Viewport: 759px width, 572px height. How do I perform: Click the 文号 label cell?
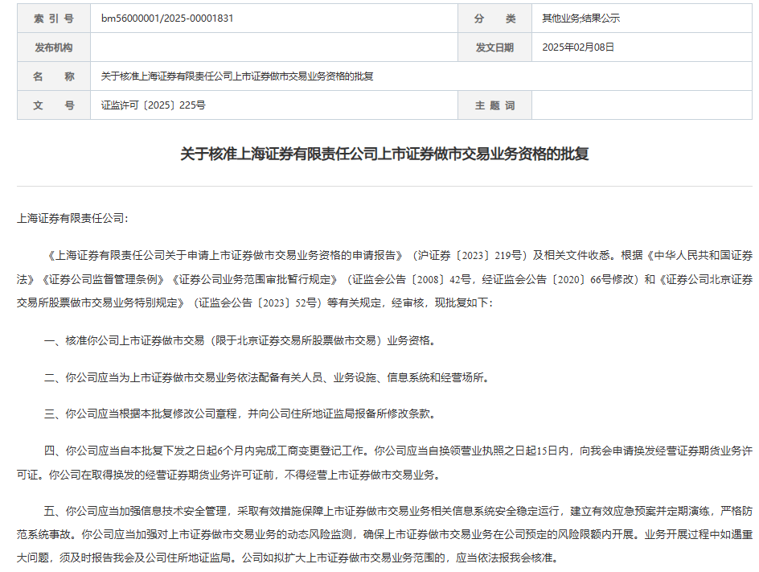(x=54, y=105)
